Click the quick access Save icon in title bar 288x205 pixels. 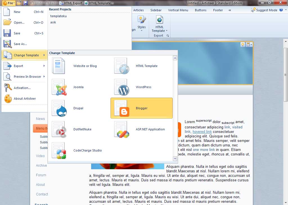(26, 3)
